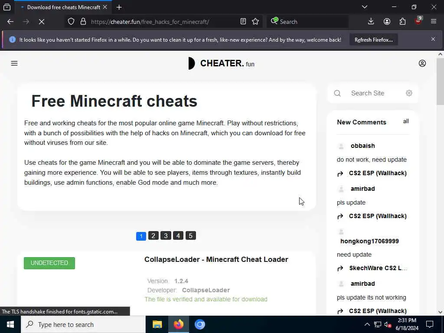Screen dimensions: 444x333
Task: Open a new tab with plus button
Action: coord(119,7)
